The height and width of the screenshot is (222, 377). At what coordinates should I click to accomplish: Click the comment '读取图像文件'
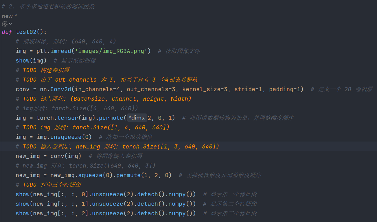pos(179,51)
